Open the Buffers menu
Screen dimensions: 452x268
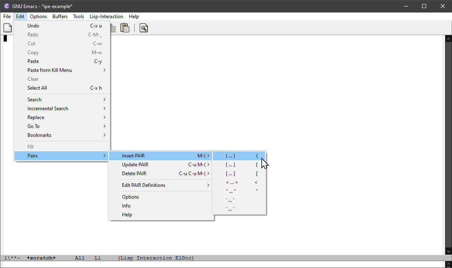tap(60, 17)
